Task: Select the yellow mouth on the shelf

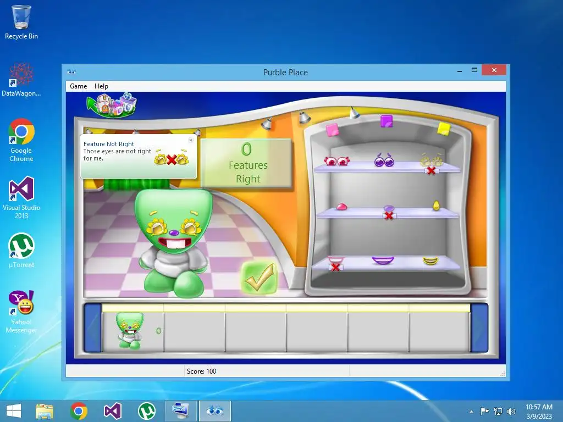Action: [x=430, y=260]
